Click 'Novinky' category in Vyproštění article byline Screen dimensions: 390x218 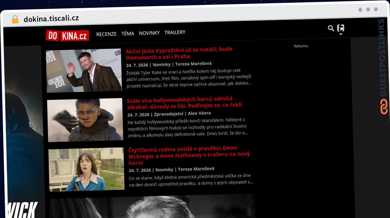point(162,64)
